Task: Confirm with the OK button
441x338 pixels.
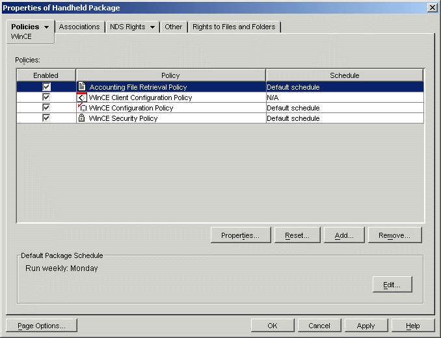Action: pos(273,326)
